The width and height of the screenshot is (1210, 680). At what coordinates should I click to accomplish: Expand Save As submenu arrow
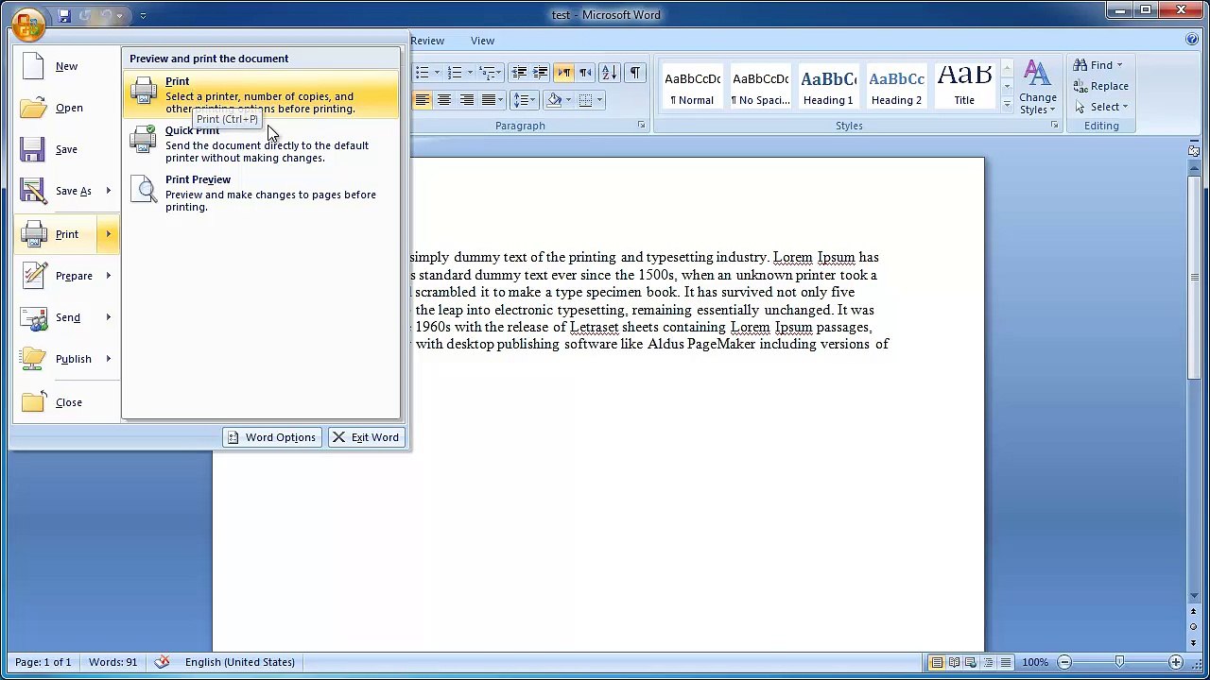[108, 191]
